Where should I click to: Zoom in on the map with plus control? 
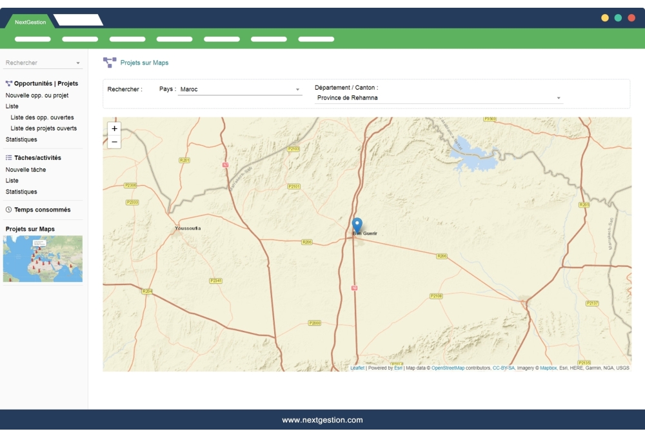(x=114, y=130)
